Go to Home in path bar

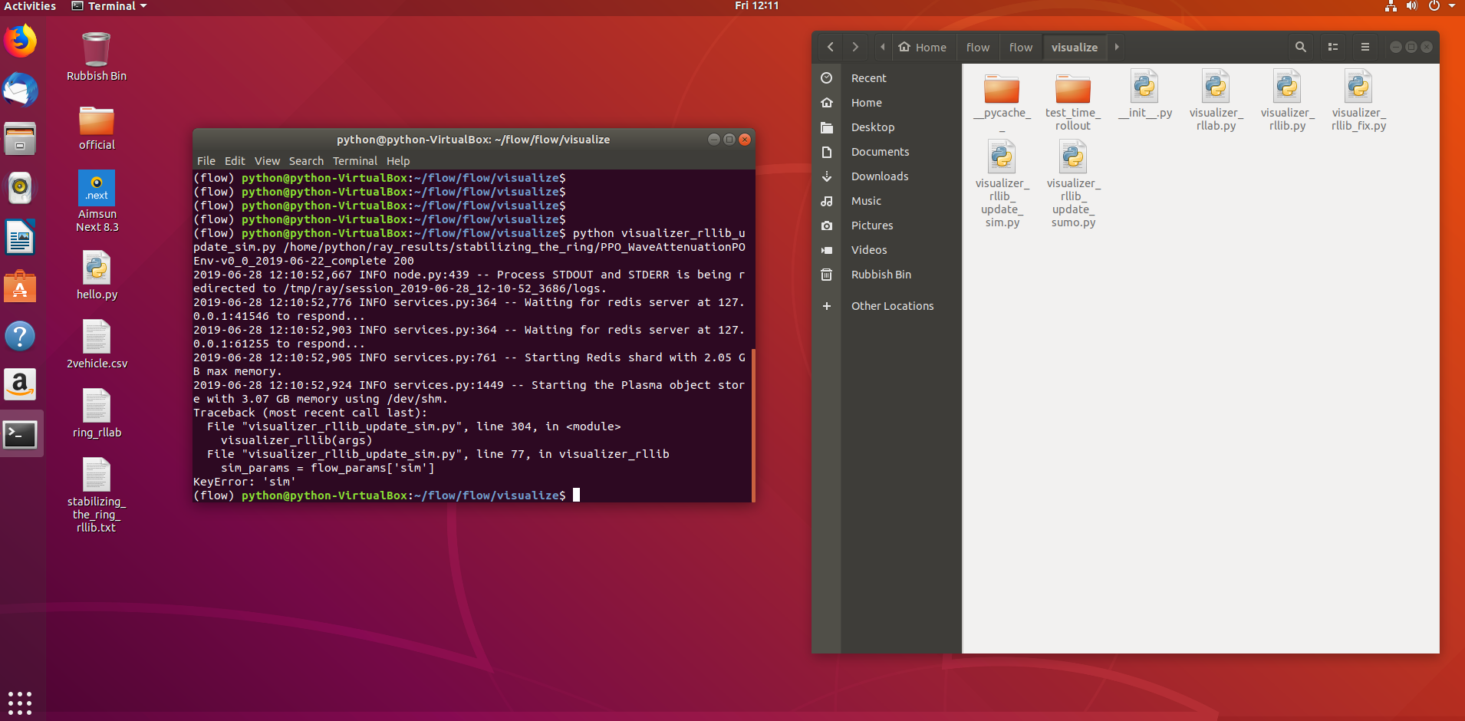pos(923,47)
